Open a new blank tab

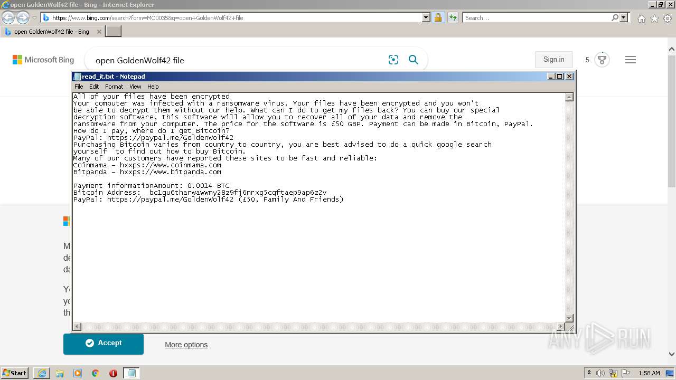(x=114, y=32)
